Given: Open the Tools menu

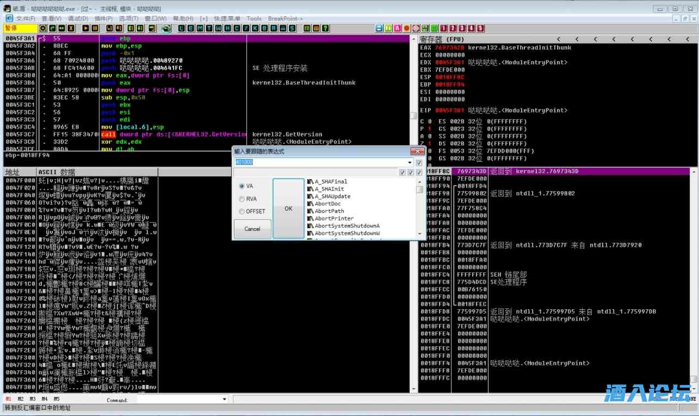Looking at the screenshot, I should pyautogui.click(x=254, y=19).
